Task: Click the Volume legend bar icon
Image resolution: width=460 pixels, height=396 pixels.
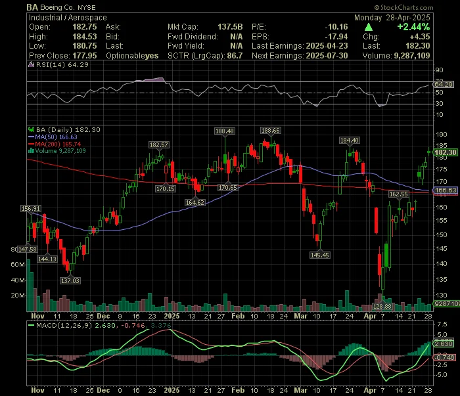Action: tap(31, 151)
